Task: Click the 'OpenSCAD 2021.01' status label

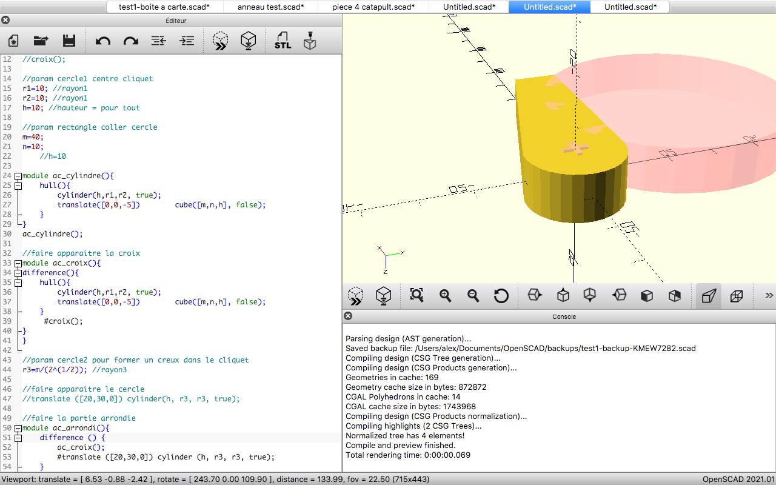Action: point(738,479)
